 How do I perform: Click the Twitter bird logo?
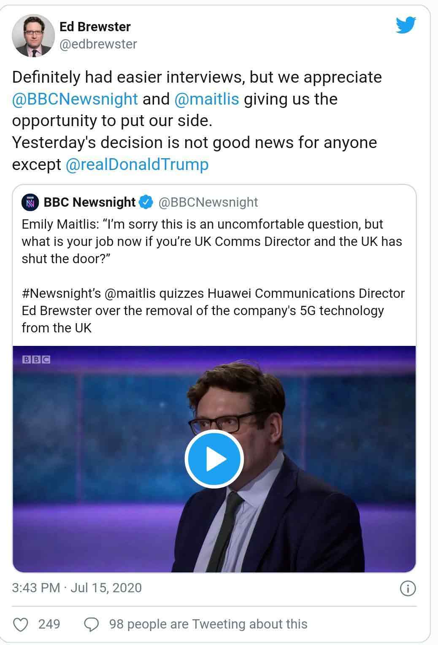tap(406, 25)
